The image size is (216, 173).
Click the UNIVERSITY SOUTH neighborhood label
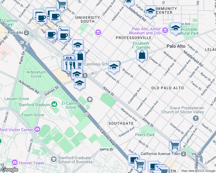[x=87, y=20]
